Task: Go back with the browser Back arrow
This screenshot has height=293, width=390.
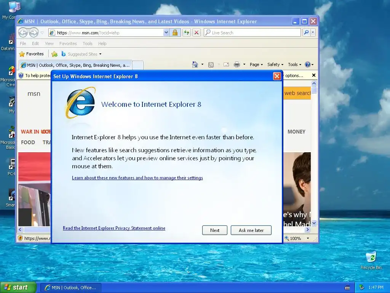Action: (x=23, y=33)
